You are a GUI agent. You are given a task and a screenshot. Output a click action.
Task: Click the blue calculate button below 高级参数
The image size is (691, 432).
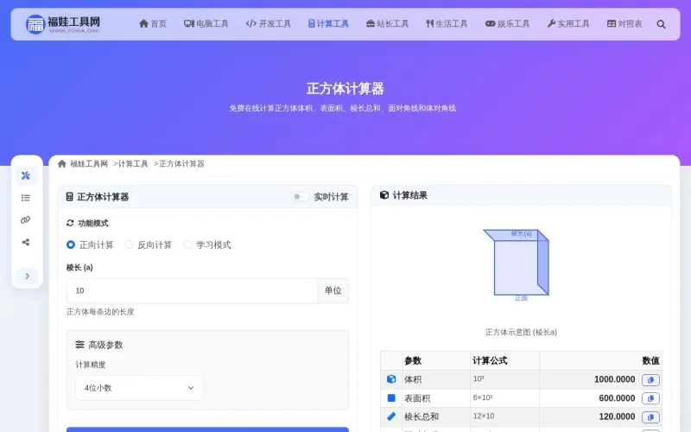coord(207,429)
